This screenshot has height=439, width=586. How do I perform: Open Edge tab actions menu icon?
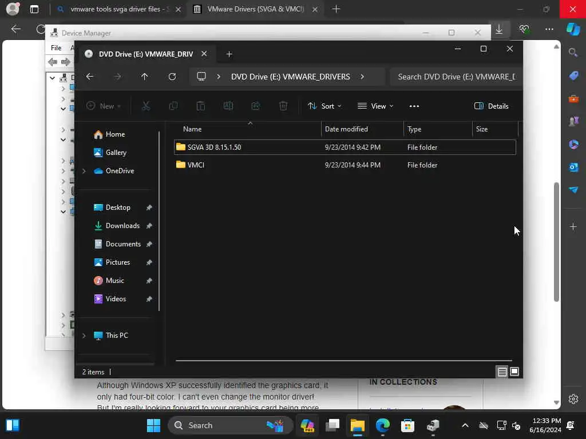click(x=34, y=9)
